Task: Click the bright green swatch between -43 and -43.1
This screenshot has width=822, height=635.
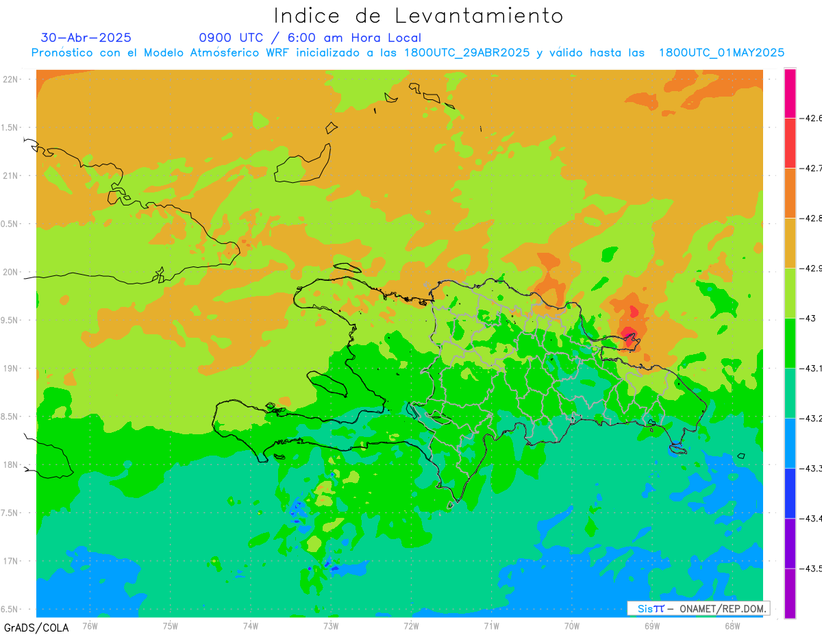Action: 790,343
